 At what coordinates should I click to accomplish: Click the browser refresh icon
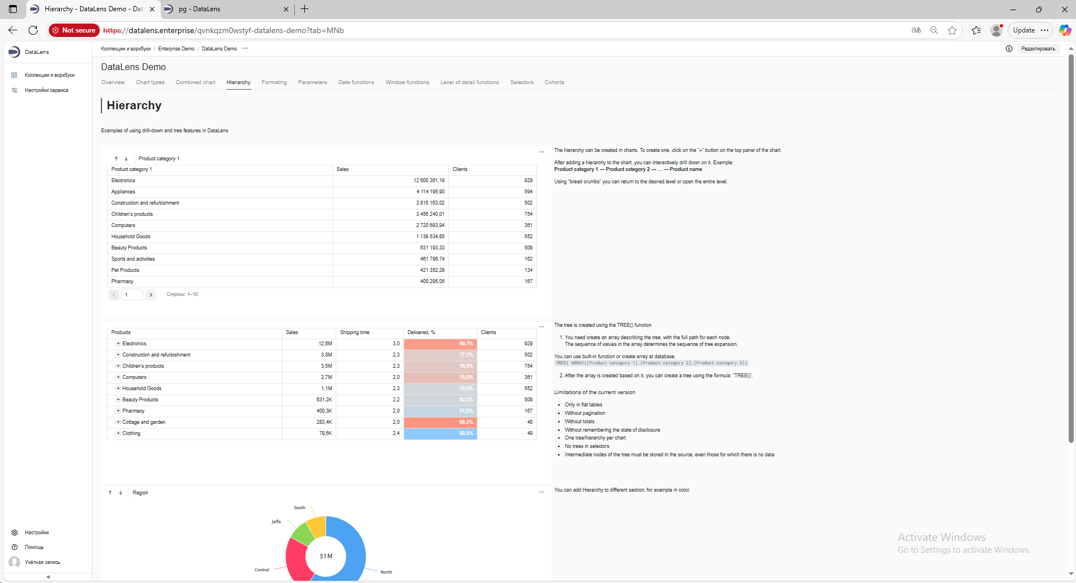[33, 30]
